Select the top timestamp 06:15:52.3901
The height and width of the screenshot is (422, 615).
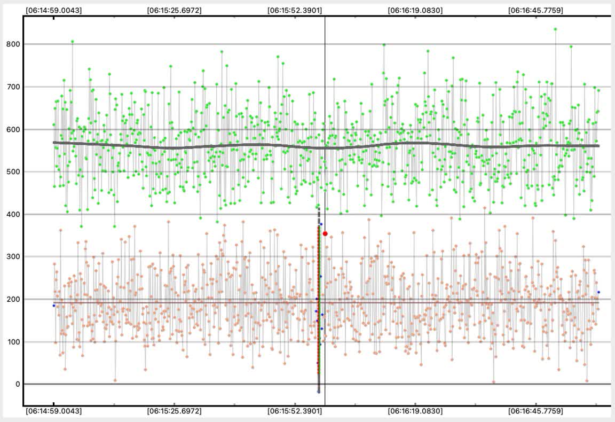(295, 10)
